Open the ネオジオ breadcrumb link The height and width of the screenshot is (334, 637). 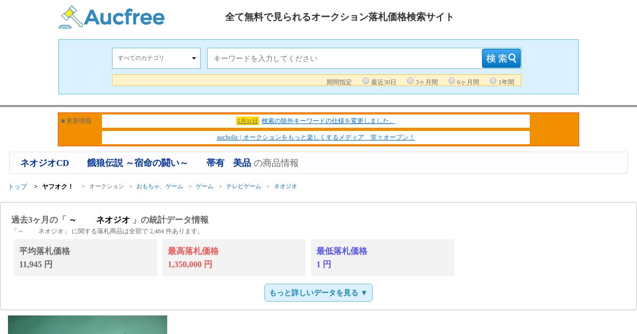(286, 187)
